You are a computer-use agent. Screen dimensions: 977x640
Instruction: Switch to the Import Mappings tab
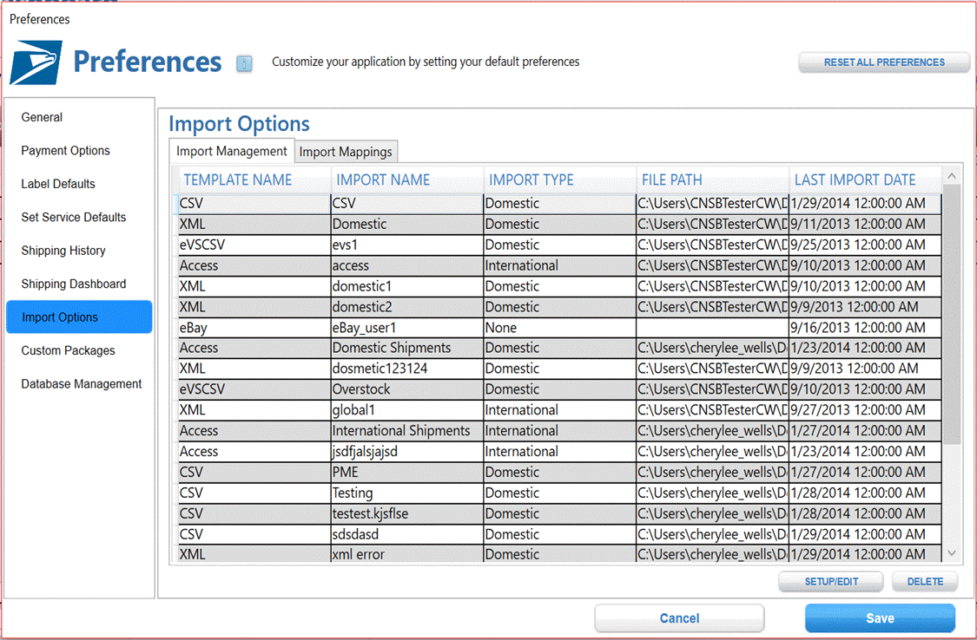[x=346, y=152]
